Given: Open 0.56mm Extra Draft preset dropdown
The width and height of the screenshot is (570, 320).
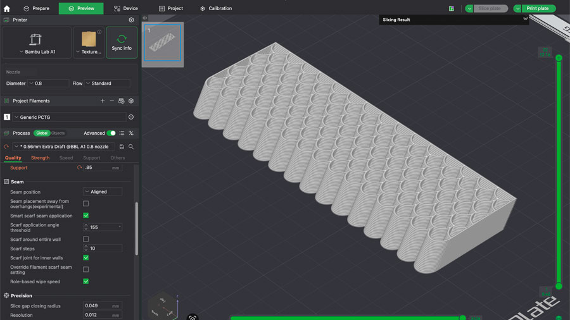Looking at the screenshot, I should (x=63, y=147).
